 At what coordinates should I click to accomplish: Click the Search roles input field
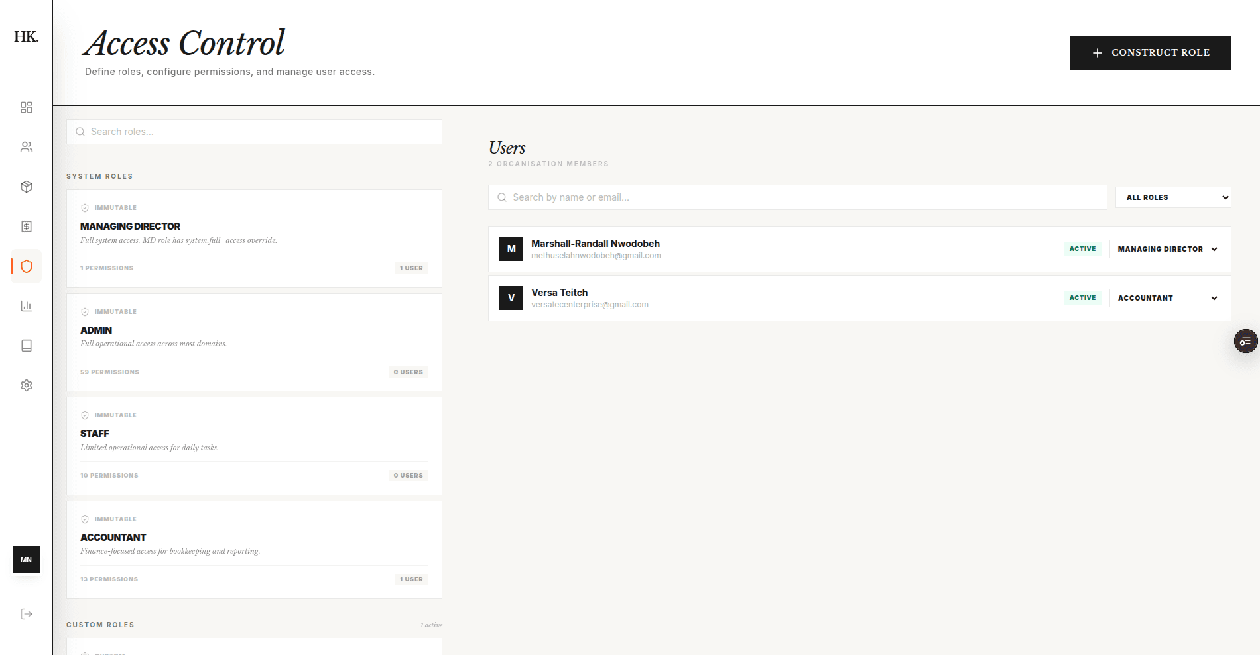coord(254,132)
